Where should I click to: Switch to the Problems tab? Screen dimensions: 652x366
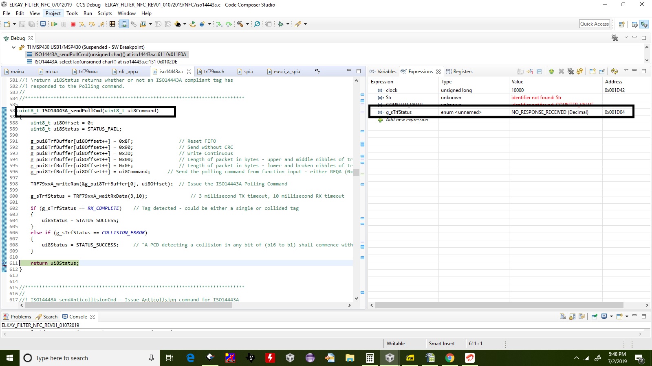tap(17, 317)
